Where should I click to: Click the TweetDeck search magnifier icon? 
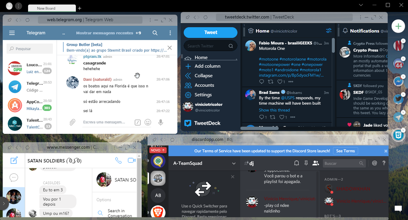pos(231,46)
